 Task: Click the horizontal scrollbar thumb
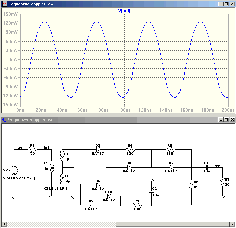(x=173, y=224)
